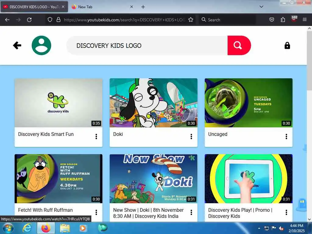Click the scrollbar down arrow
The height and width of the screenshot is (234, 312).
pyautogui.click(x=309, y=219)
